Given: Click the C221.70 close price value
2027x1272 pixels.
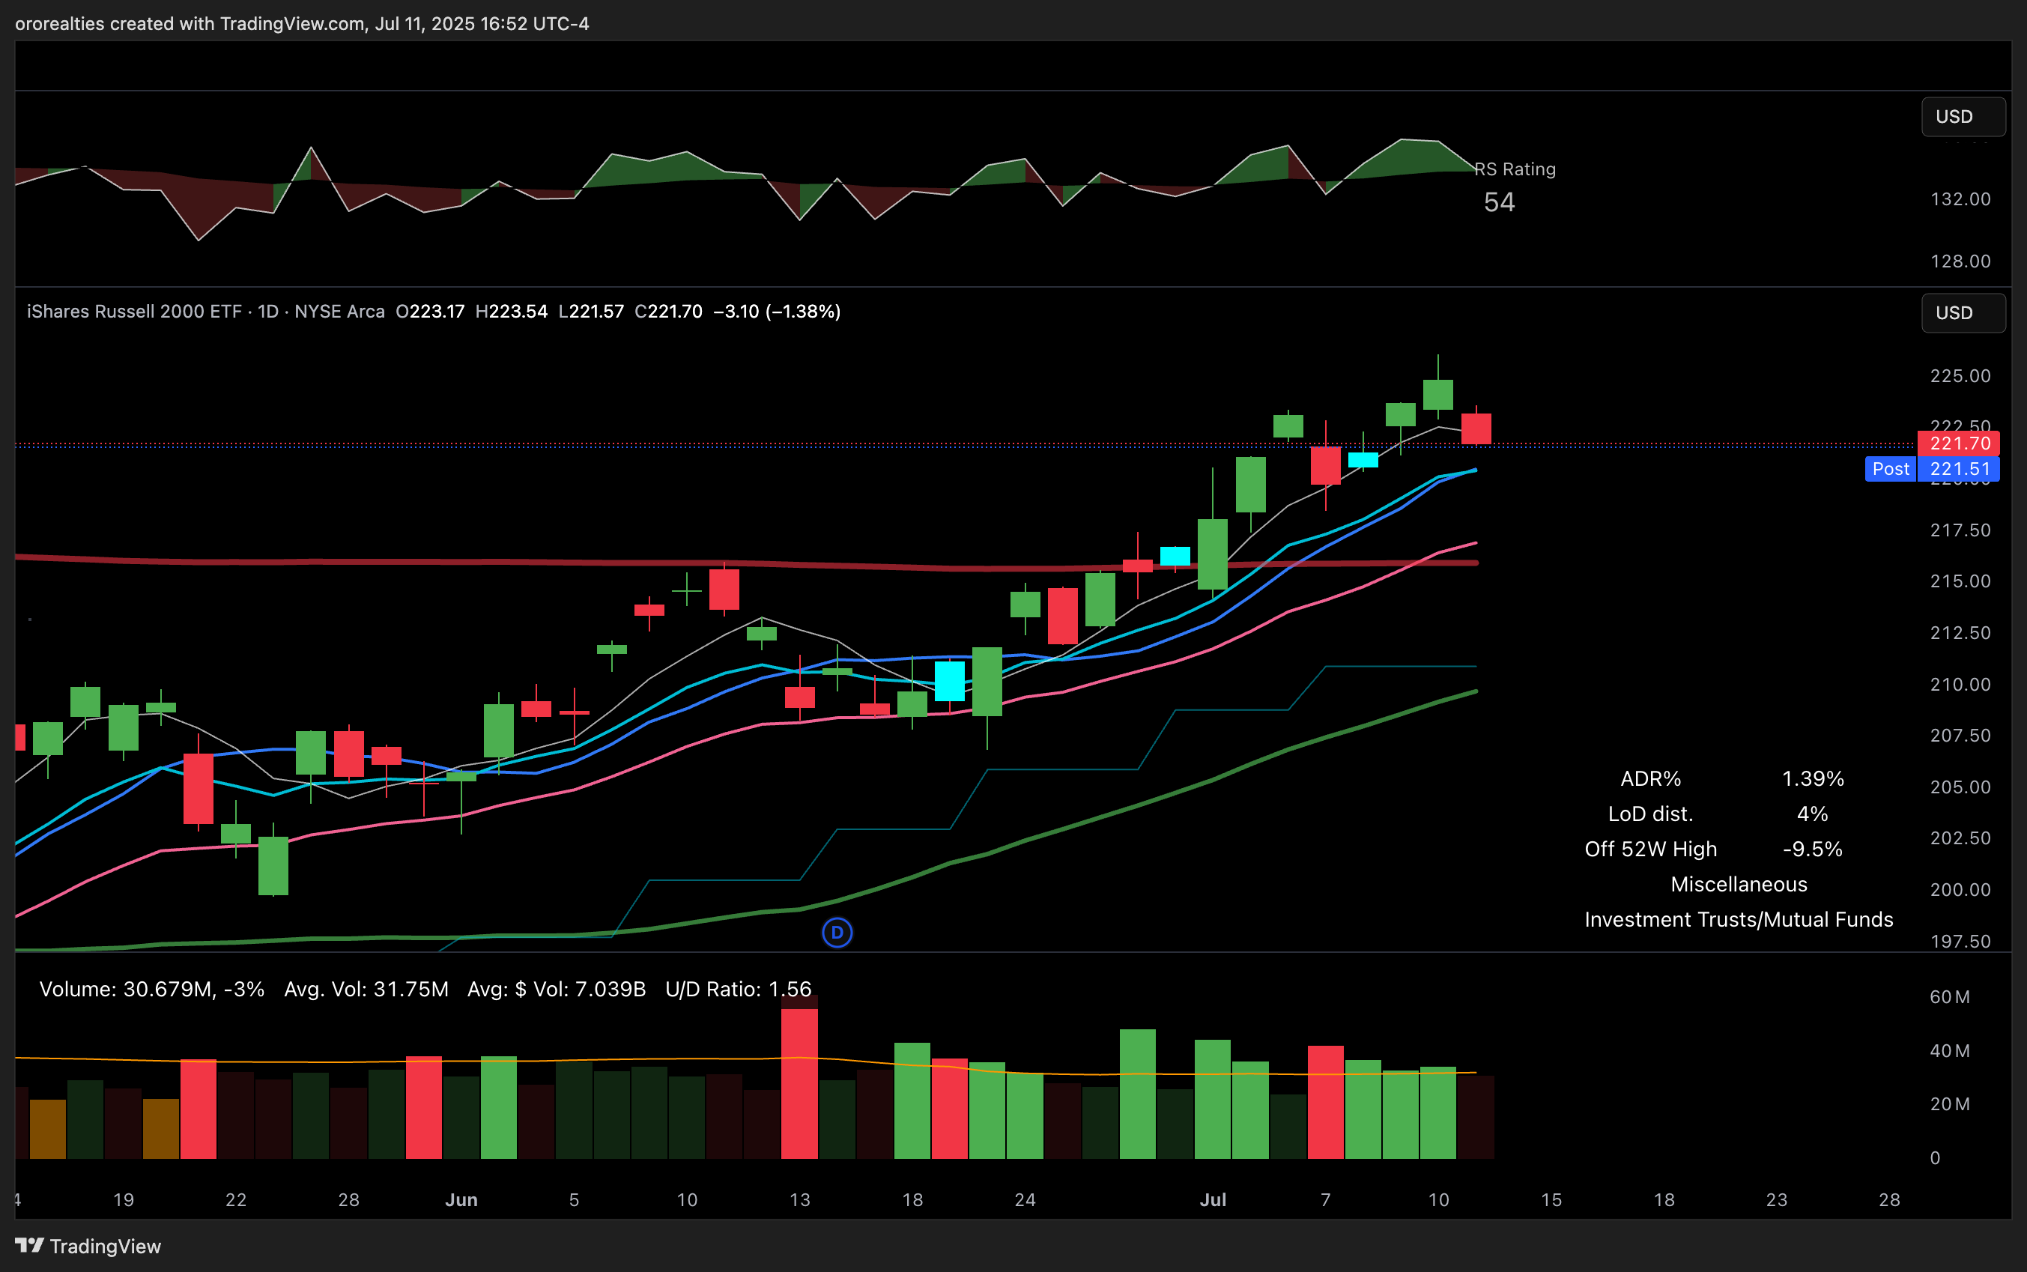Looking at the screenshot, I should (x=668, y=312).
